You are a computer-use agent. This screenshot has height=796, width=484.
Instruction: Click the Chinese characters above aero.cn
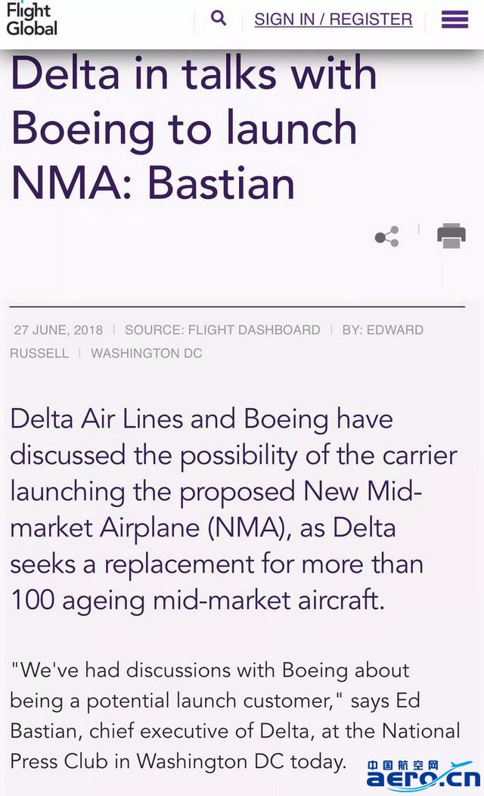pos(402,765)
